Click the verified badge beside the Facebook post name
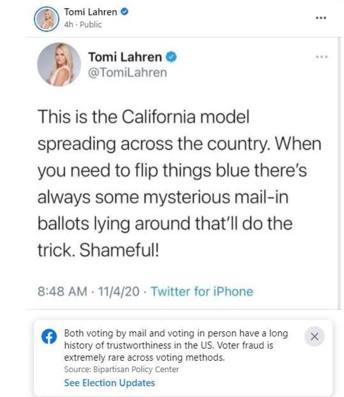 [x=124, y=12]
